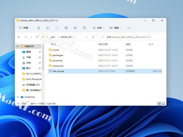Sort by the 修改日期 column header
Screen dimensions: 183x137
103,44
